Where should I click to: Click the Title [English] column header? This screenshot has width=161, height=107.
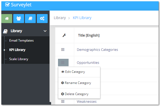tap(89, 35)
